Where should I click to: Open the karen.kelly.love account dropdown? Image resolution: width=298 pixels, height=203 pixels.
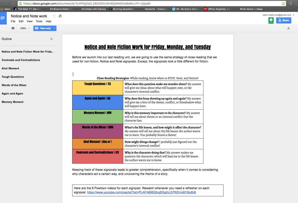point(279,15)
